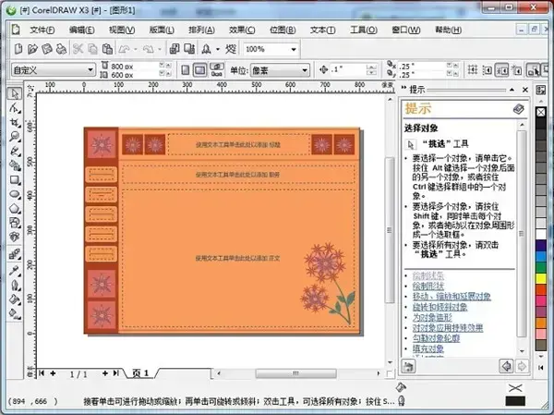
Task: Click the 填充对象 hint link
Action: click(428, 348)
